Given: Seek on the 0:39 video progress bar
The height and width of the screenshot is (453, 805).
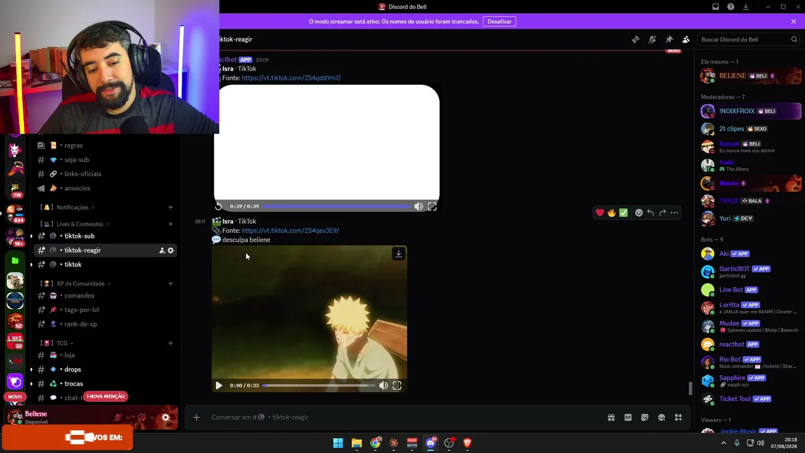Looking at the screenshot, I should click(x=336, y=206).
